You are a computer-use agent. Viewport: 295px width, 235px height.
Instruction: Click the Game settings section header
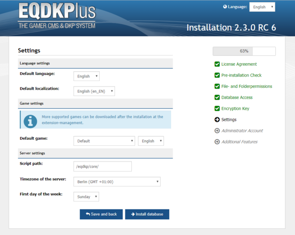[x=95, y=104]
